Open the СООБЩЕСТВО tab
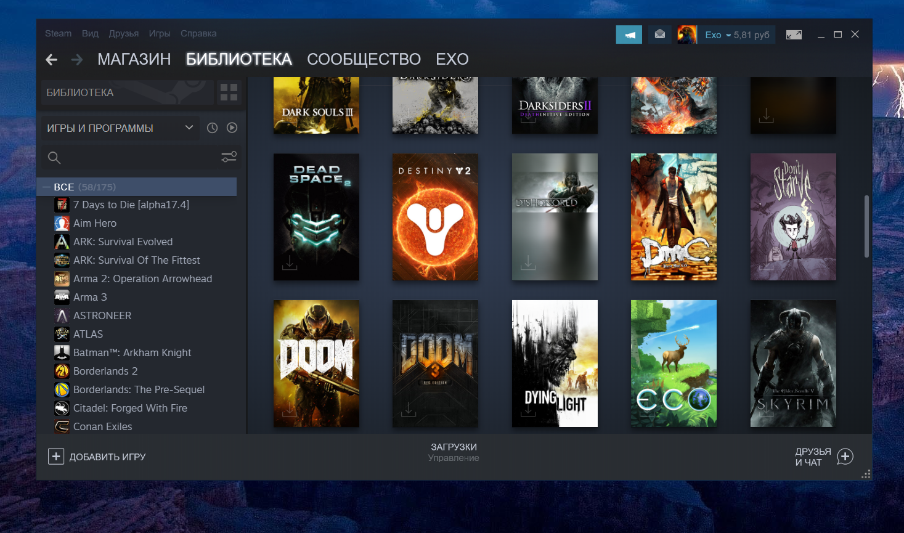Viewport: 904px width, 533px height. coord(364,59)
